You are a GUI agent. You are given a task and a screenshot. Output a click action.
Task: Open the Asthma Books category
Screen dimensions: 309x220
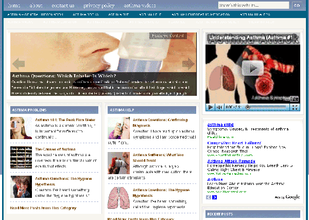(85, 14)
